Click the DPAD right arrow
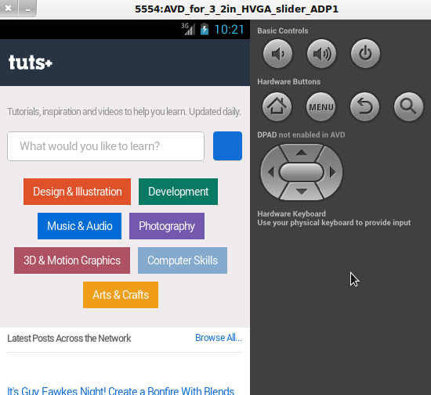This screenshot has height=395, width=431. coord(333,172)
